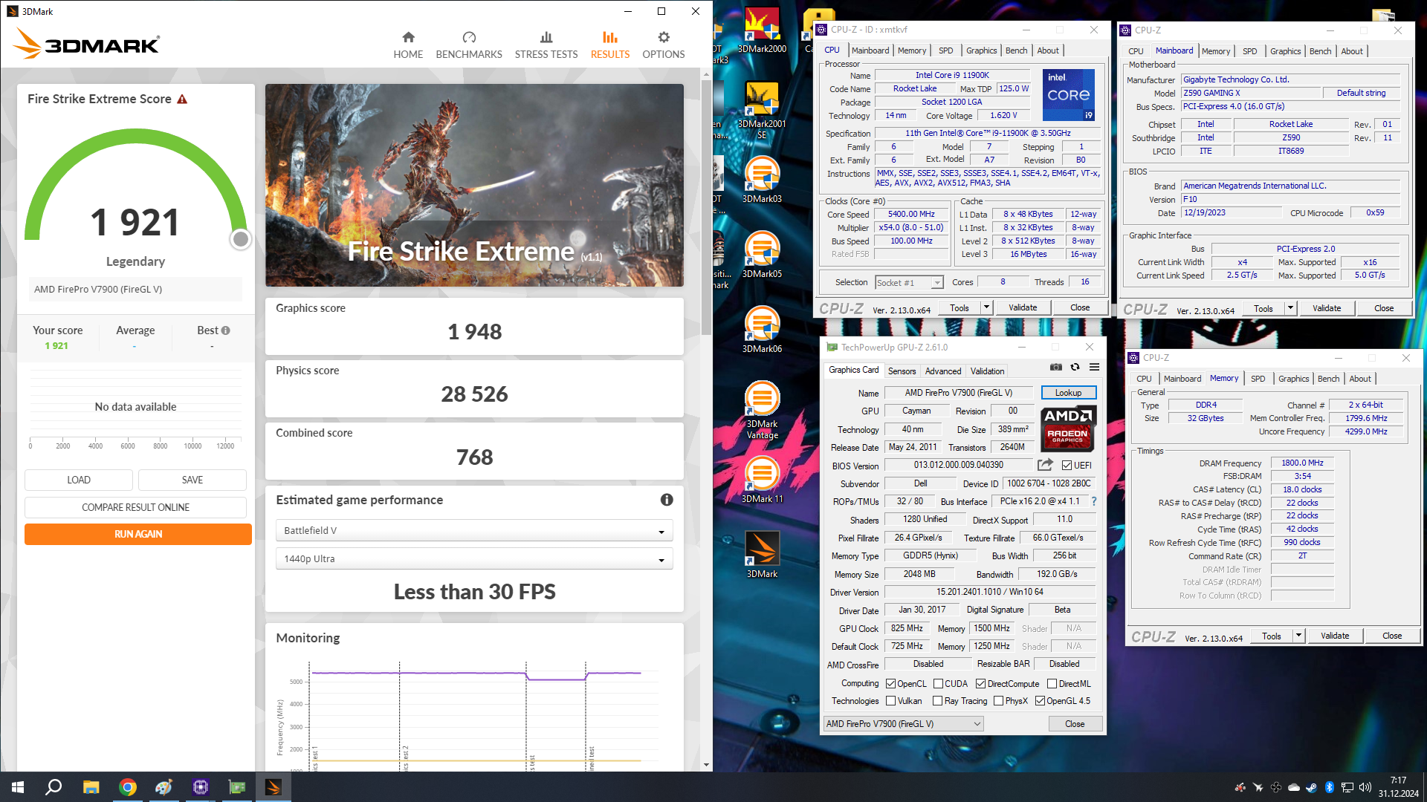Go to BENCHMARKS in 3DMark
The height and width of the screenshot is (802, 1427).
pyautogui.click(x=469, y=45)
